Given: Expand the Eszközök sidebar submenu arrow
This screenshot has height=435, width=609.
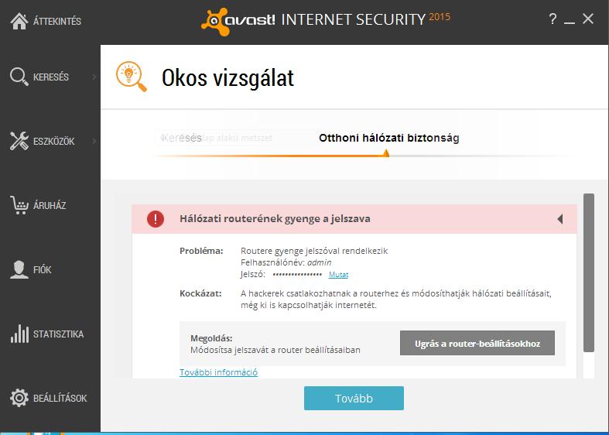Looking at the screenshot, I should coord(94,141).
